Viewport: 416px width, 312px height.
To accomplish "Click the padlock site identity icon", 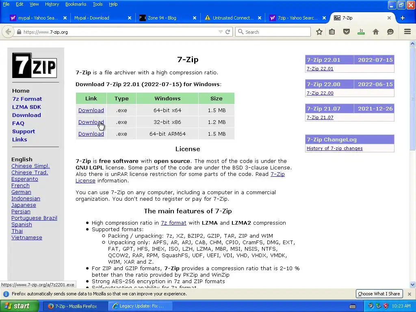I will [19, 32].
